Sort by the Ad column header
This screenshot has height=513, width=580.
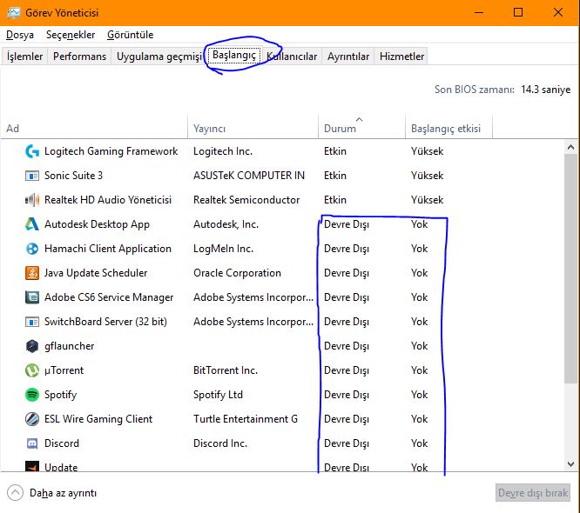(x=94, y=129)
